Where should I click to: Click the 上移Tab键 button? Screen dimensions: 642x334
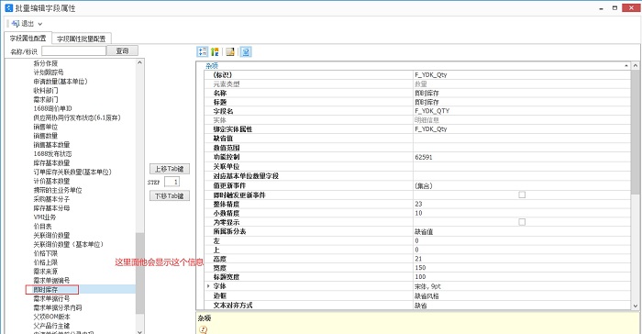click(x=170, y=169)
